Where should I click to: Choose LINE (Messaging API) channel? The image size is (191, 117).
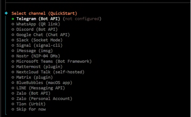click(x=40, y=88)
